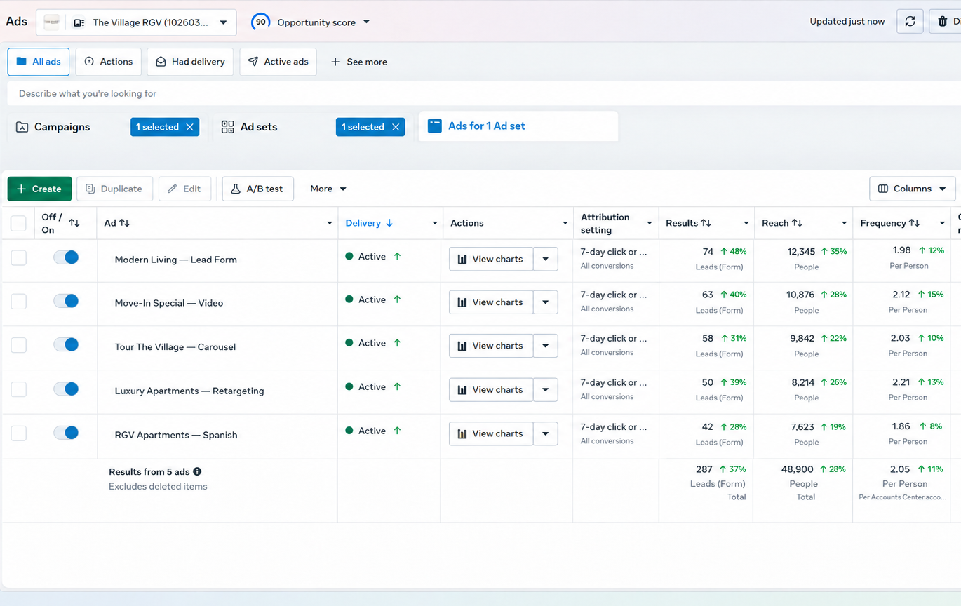Click the Ads for 1 Ad set icon
The image size is (961, 606).
click(435, 126)
